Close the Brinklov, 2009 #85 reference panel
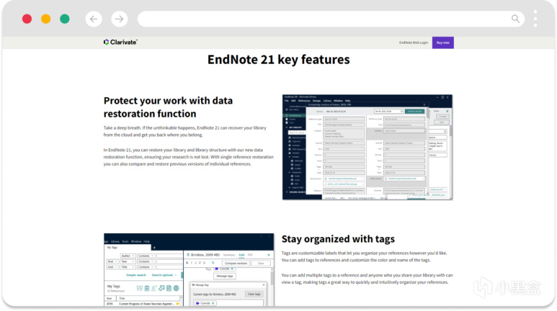Image resolution: width=557 pixels, height=311 pixels. (x=269, y=255)
